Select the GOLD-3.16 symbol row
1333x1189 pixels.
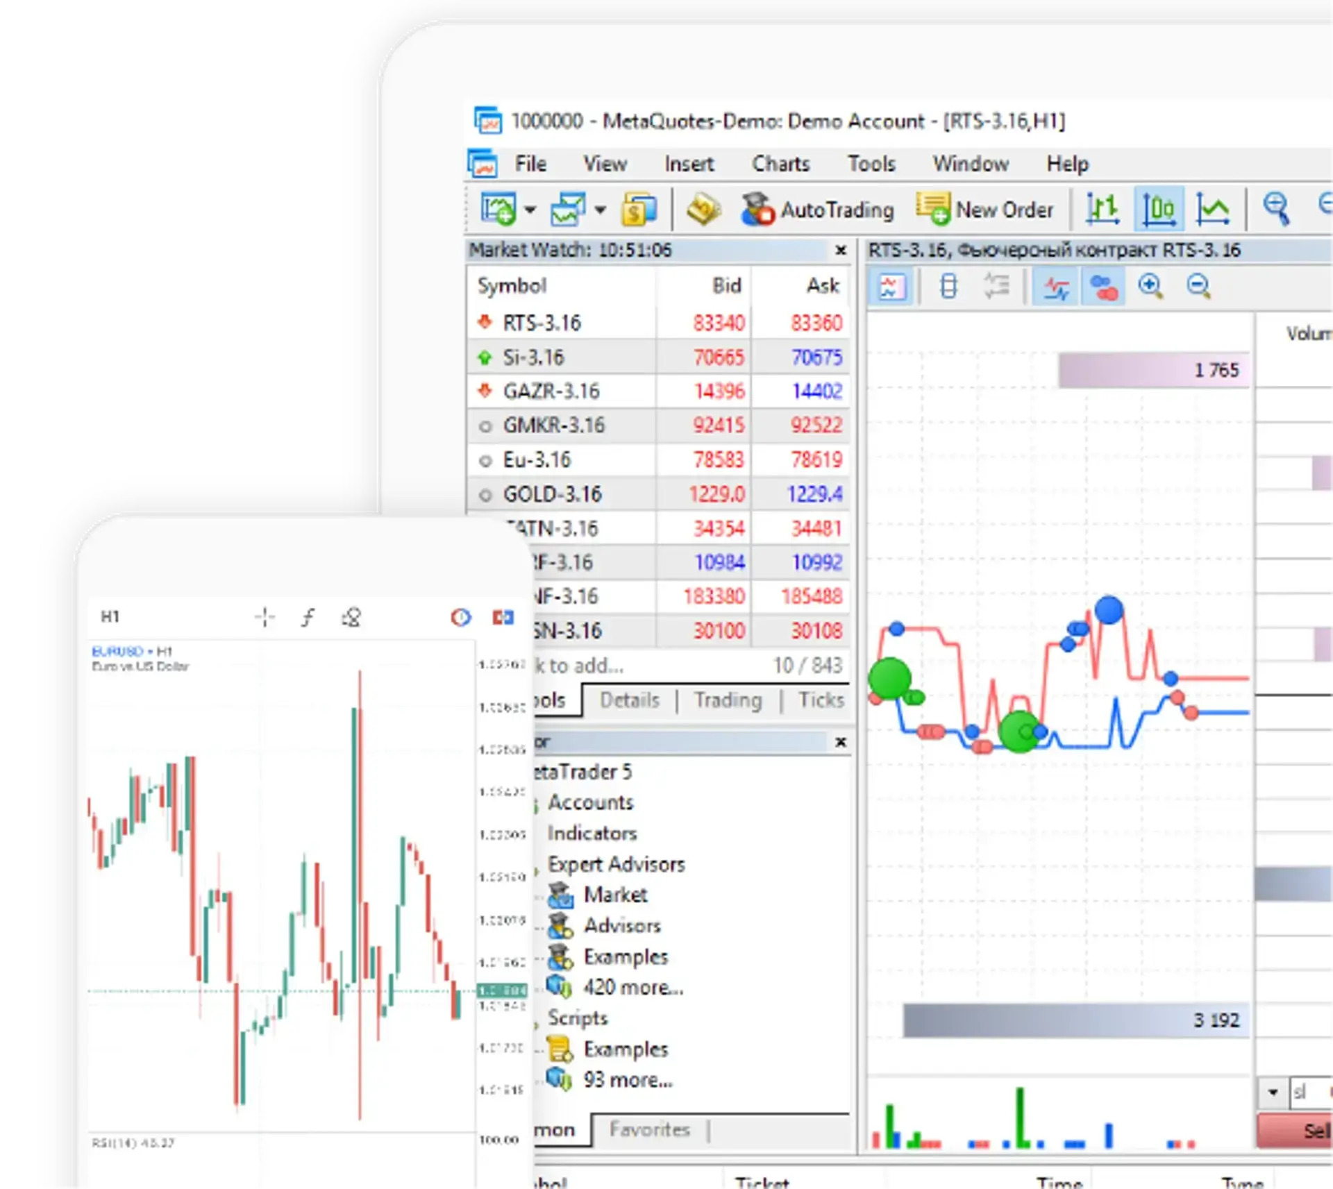(552, 494)
